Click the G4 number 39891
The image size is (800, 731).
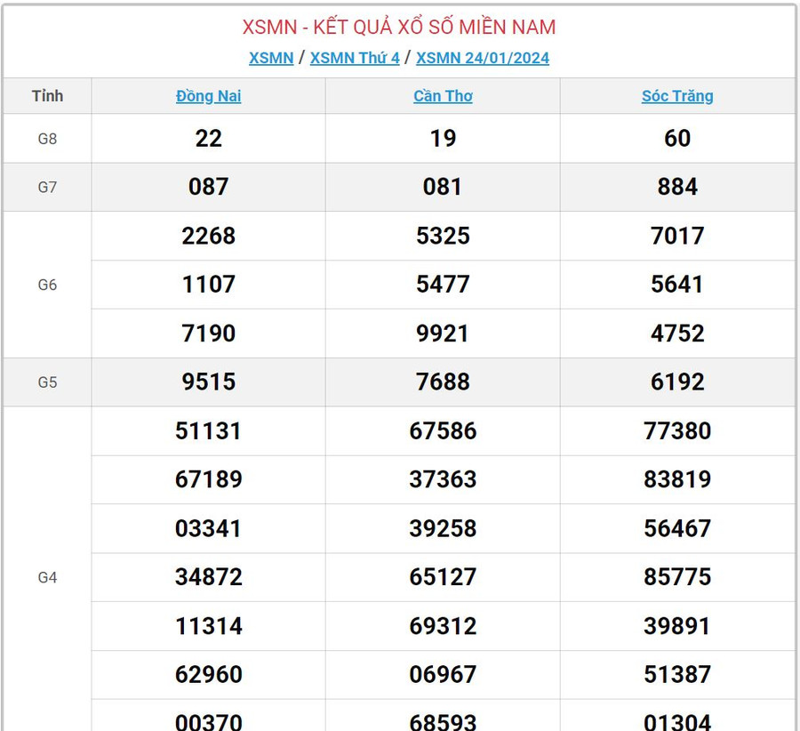[x=677, y=626]
